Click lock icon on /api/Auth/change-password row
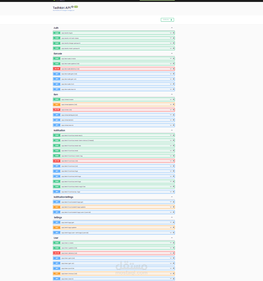Viewport: 263px width, 281px height. point(173,43)
